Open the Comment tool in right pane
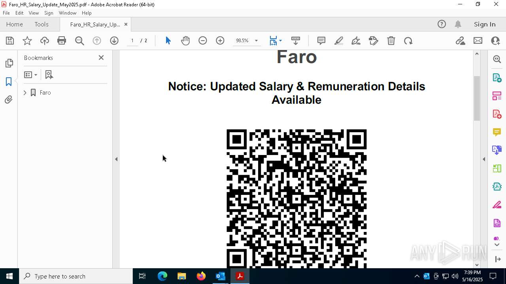The image size is (506, 284). pos(497,132)
